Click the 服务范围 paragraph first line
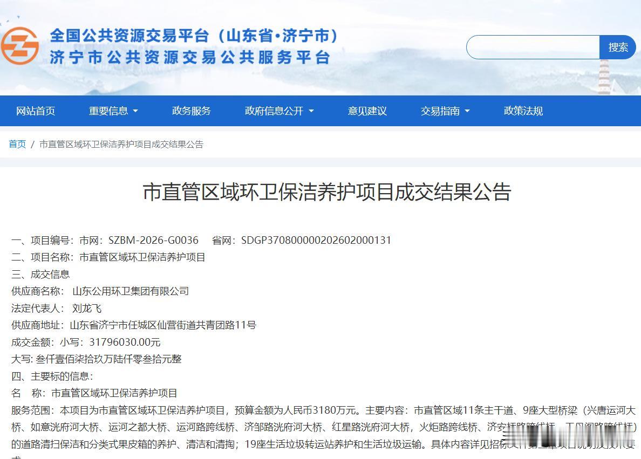 pyautogui.click(x=323, y=410)
